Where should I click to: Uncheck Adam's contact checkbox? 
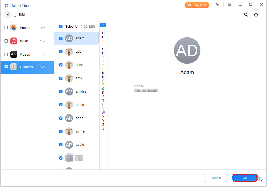coord(61,38)
